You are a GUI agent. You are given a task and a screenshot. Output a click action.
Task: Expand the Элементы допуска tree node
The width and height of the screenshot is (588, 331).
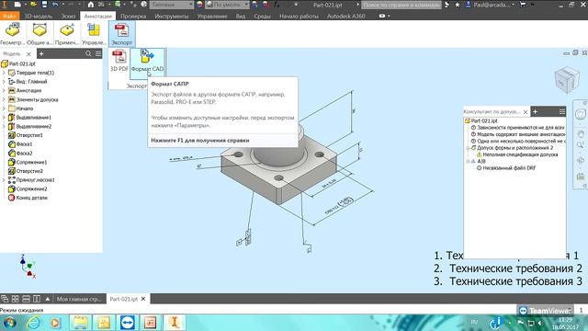pyautogui.click(x=4, y=99)
